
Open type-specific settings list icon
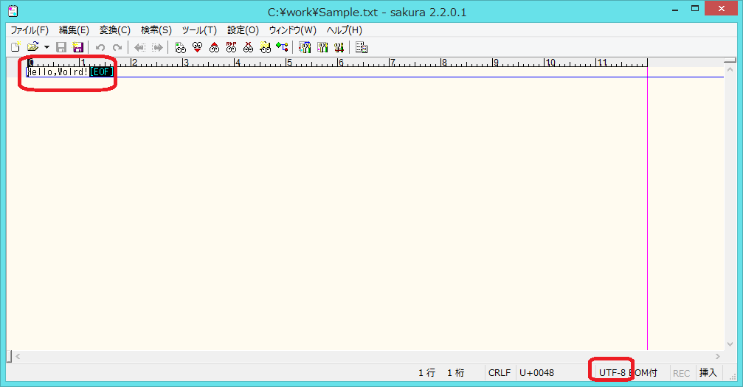[x=305, y=47]
